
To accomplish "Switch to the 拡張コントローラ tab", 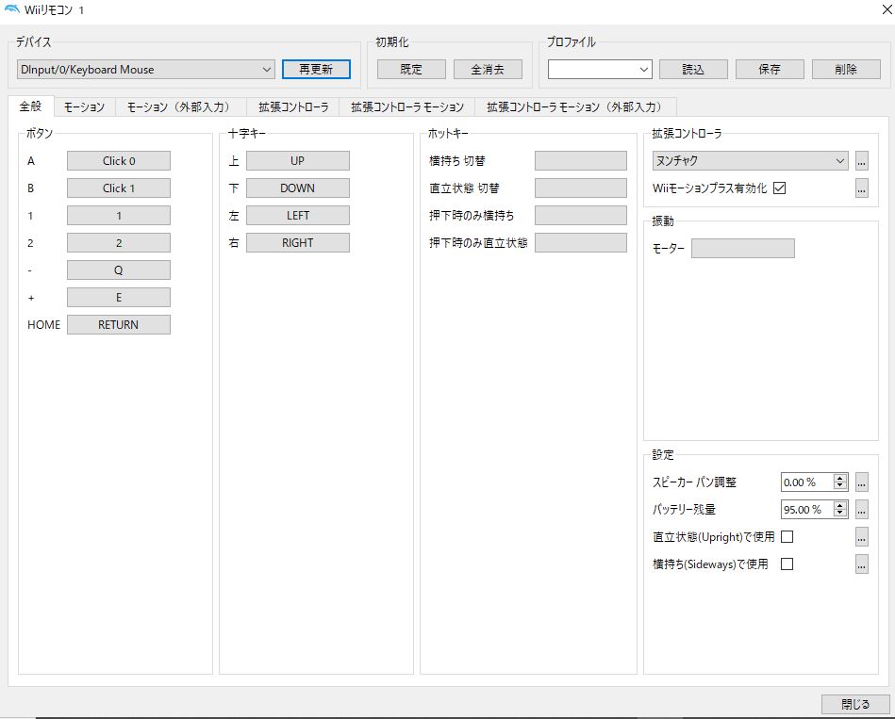I will pyautogui.click(x=292, y=107).
